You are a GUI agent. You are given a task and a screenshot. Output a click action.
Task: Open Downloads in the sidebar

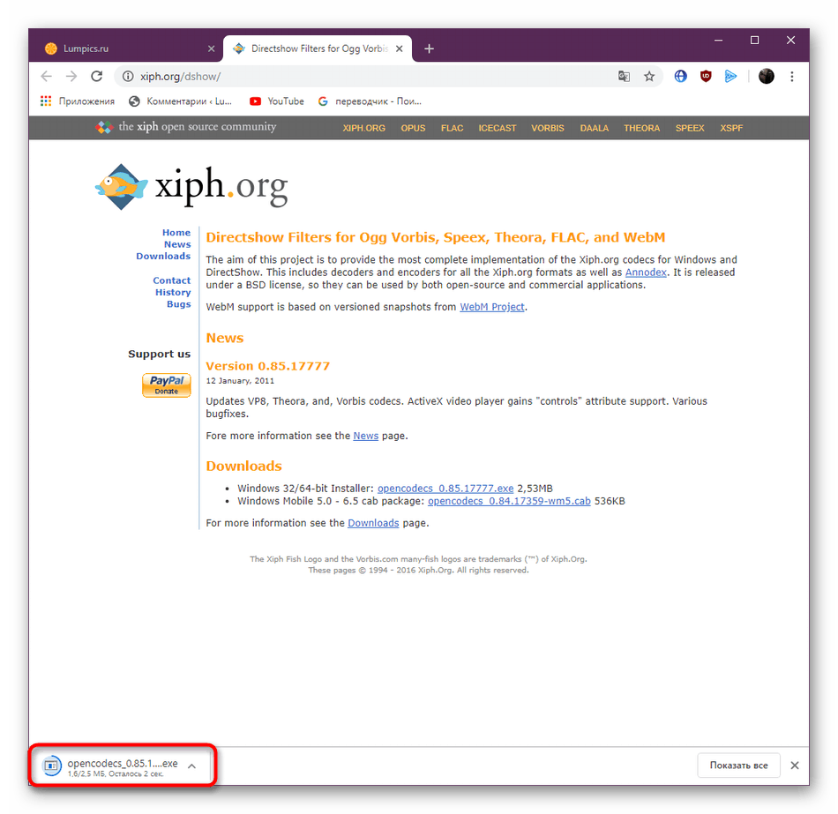[x=163, y=256]
